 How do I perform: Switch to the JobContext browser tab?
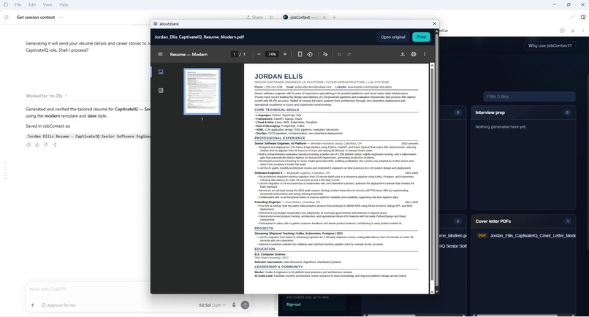pyautogui.click(x=303, y=17)
